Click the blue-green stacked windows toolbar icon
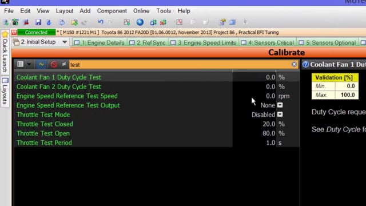366x206 pixels. pyautogui.click(x=153, y=22)
